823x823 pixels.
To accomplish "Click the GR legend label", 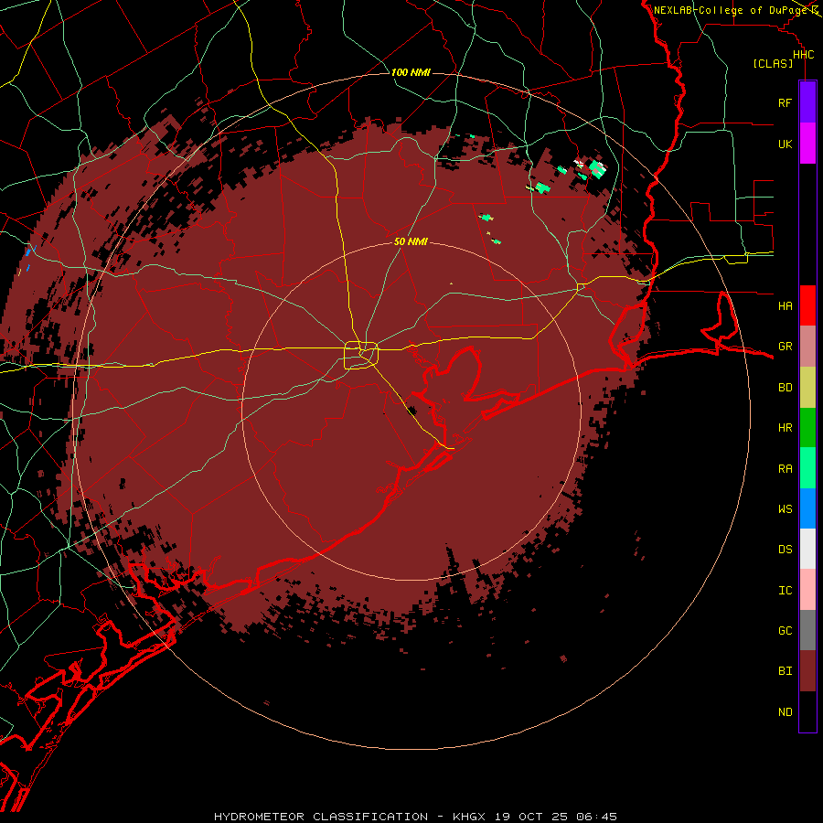I will pos(785,347).
